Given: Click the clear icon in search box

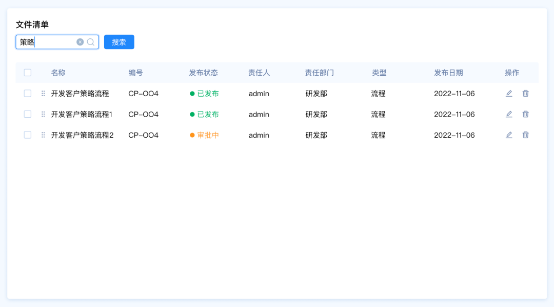Looking at the screenshot, I should 80,42.
